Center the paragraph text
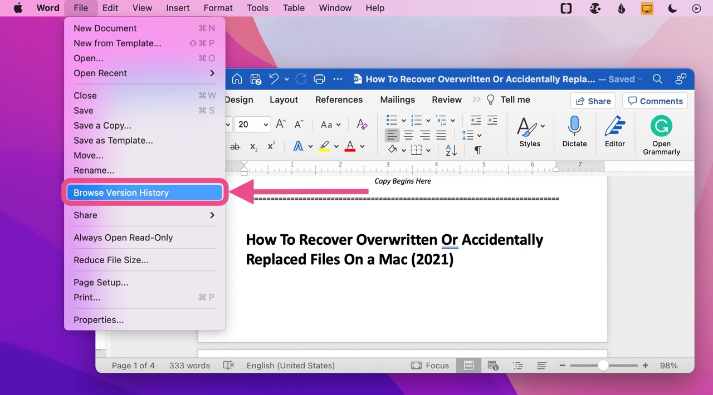The height and width of the screenshot is (395, 713). pyautogui.click(x=409, y=135)
